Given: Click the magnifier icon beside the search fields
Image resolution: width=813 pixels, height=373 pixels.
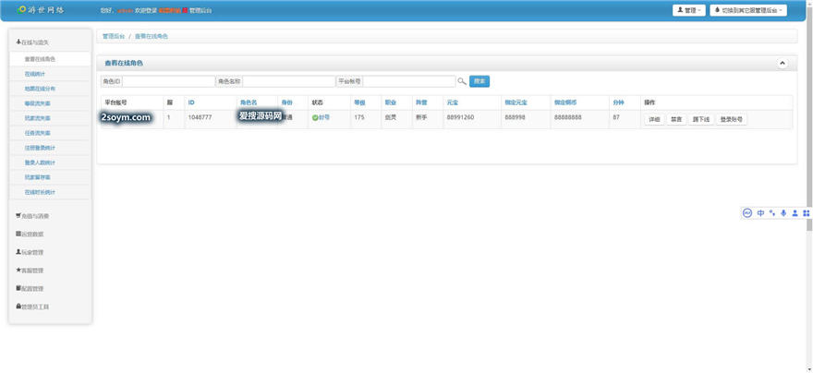Looking at the screenshot, I should pos(462,81).
